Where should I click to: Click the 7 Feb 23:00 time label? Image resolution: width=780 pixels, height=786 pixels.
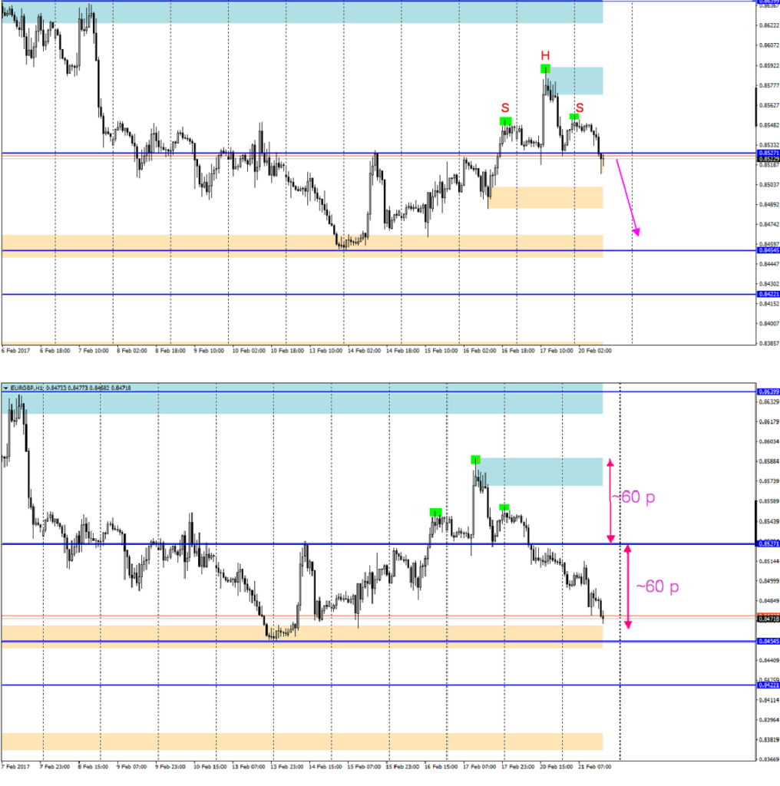pyautogui.click(x=55, y=767)
